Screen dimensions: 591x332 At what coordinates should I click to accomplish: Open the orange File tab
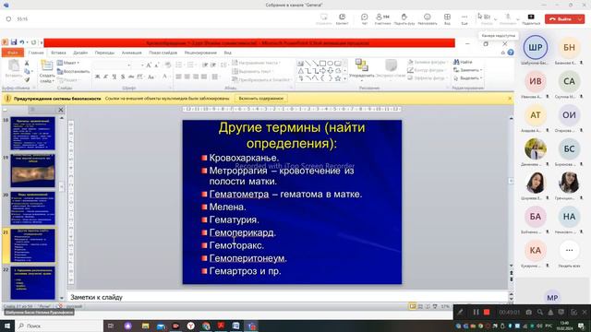(x=12, y=53)
